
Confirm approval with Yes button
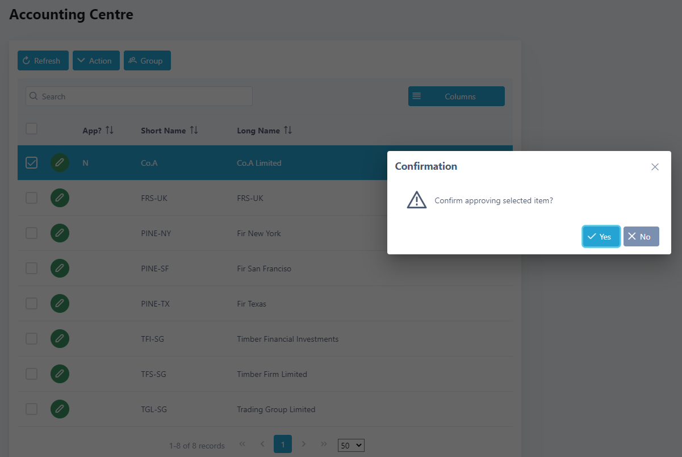(600, 237)
